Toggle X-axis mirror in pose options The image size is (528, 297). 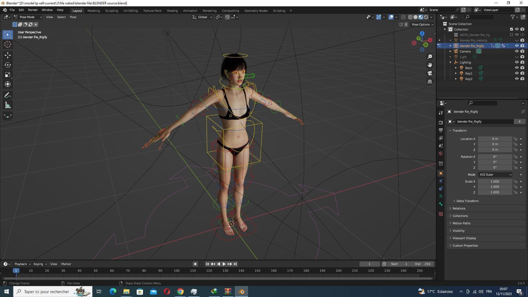406,24
